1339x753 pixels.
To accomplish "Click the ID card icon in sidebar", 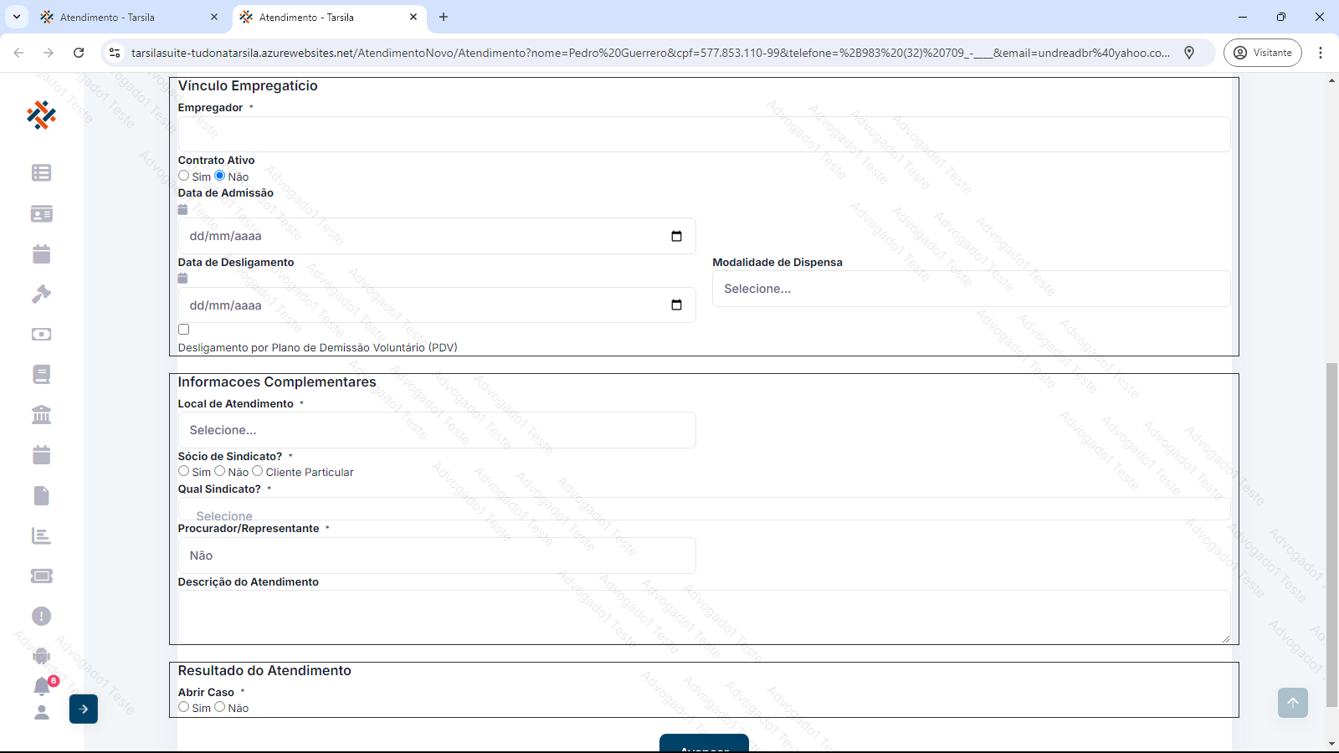I will 41,214.
